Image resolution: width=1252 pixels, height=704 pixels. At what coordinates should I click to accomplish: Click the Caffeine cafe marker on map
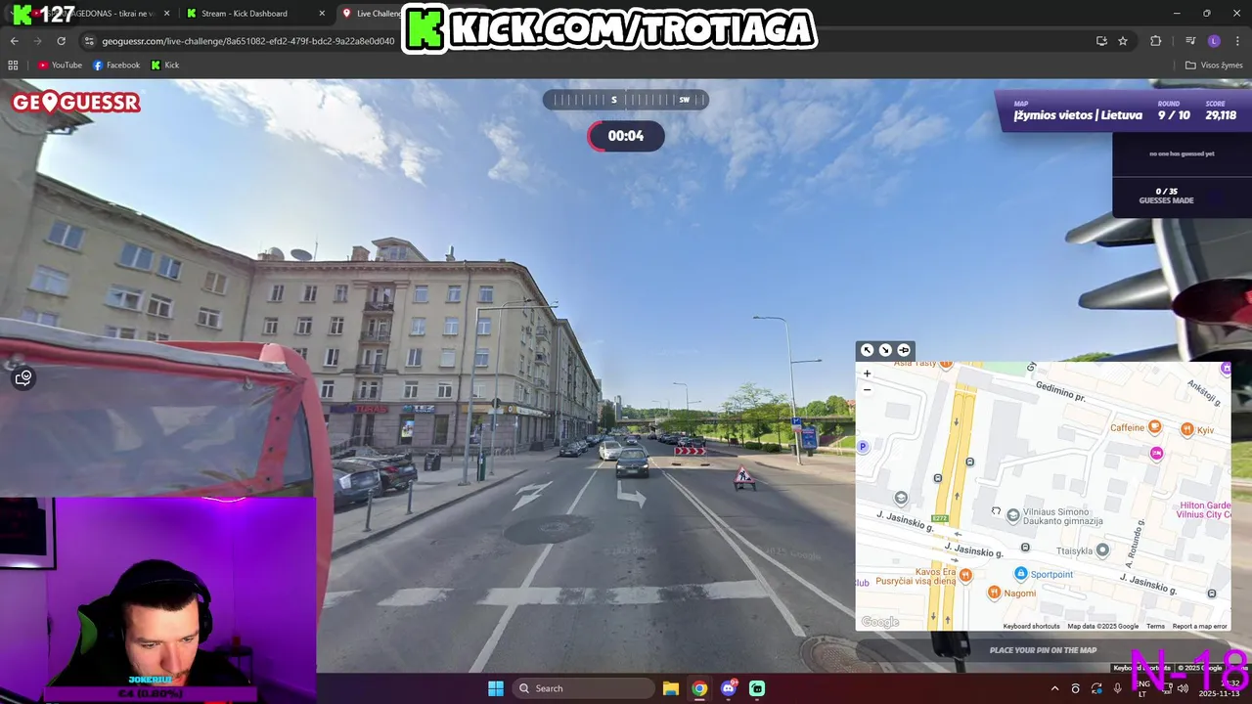(x=1155, y=427)
